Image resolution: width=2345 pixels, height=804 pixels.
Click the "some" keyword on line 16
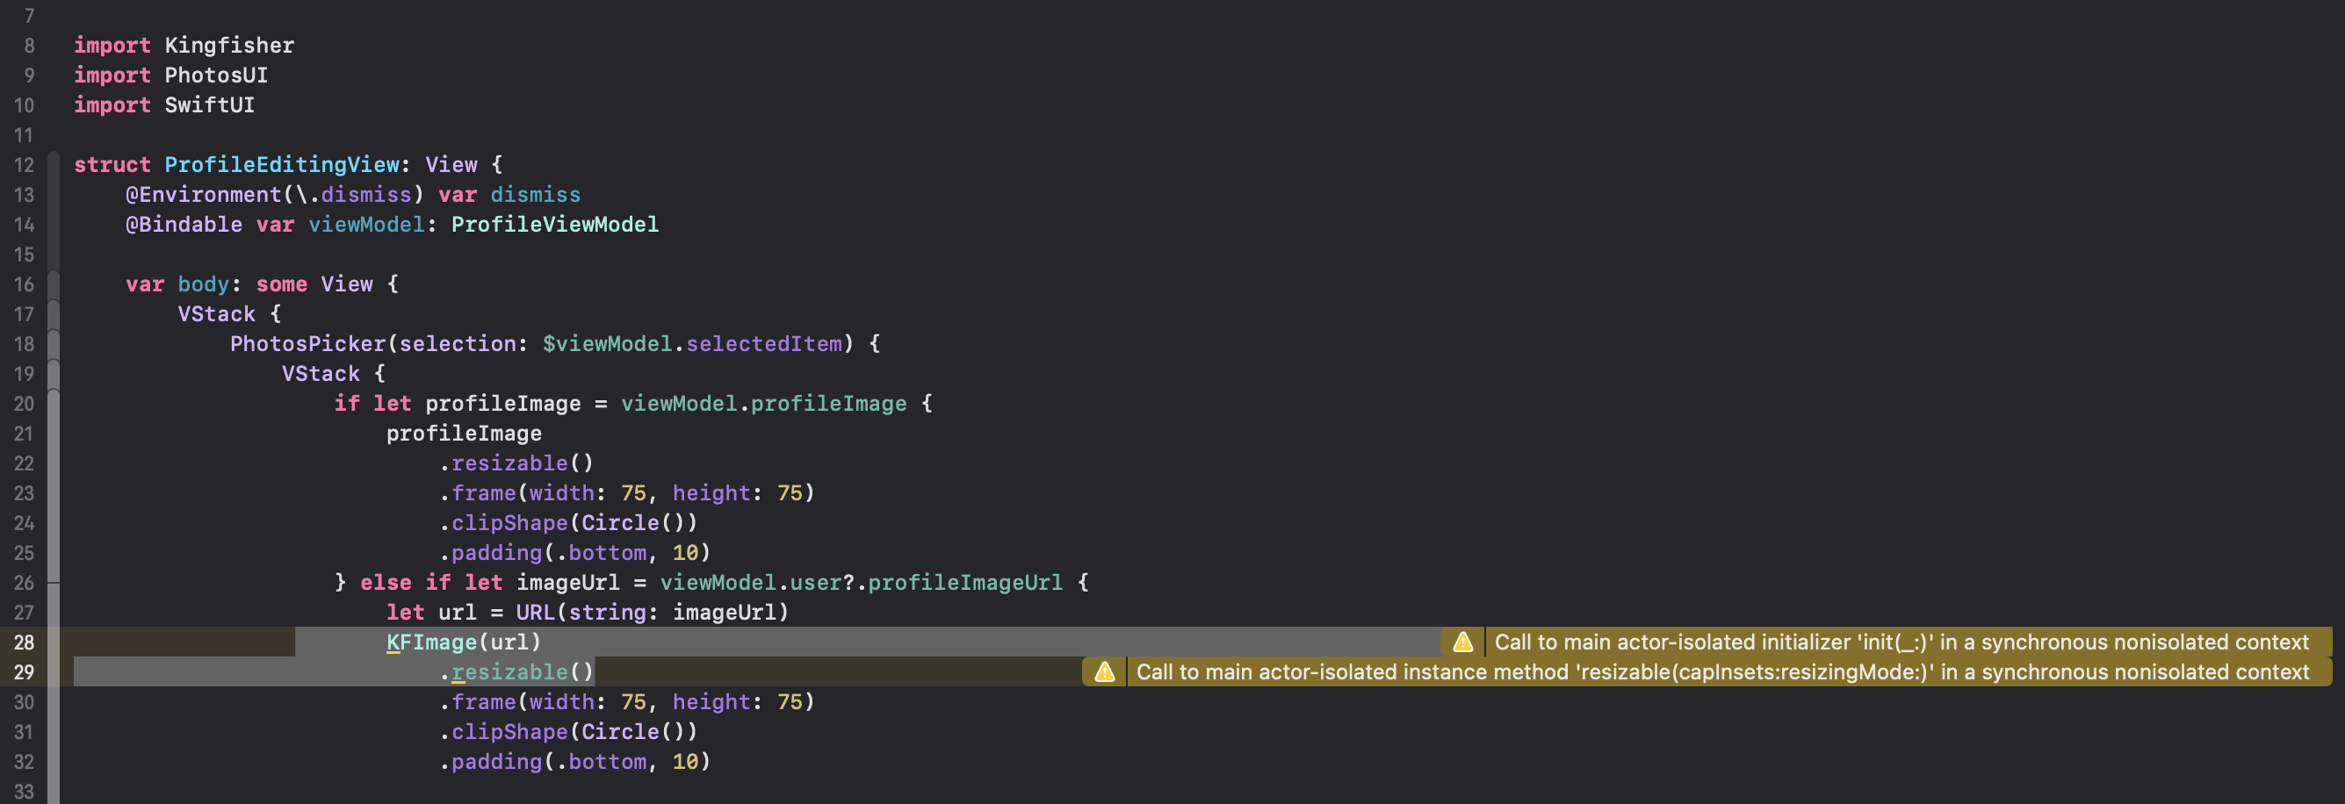click(281, 284)
